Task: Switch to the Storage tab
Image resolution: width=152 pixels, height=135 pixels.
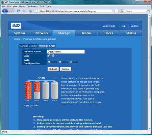Action: pyautogui.click(x=64, y=33)
